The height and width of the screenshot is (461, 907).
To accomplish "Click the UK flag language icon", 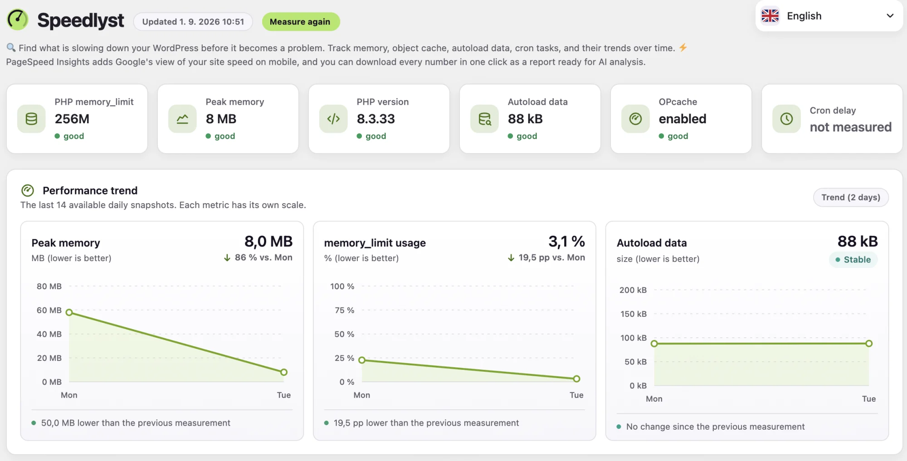I will pos(770,16).
